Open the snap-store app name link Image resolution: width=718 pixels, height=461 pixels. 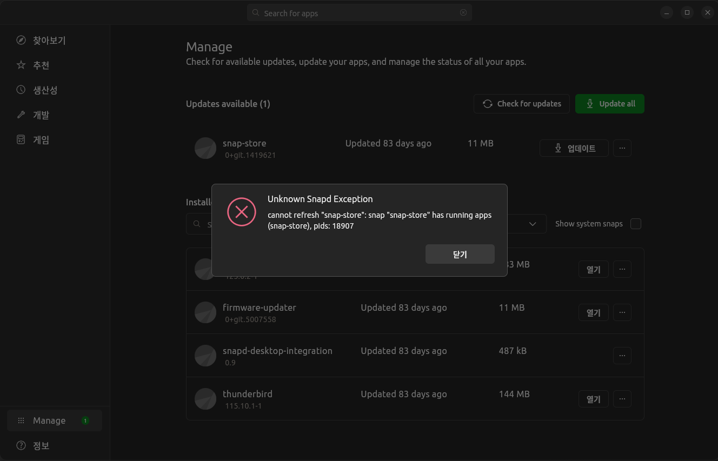[244, 143]
